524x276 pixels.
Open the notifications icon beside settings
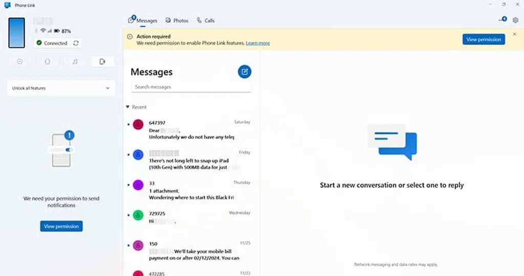click(x=502, y=20)
